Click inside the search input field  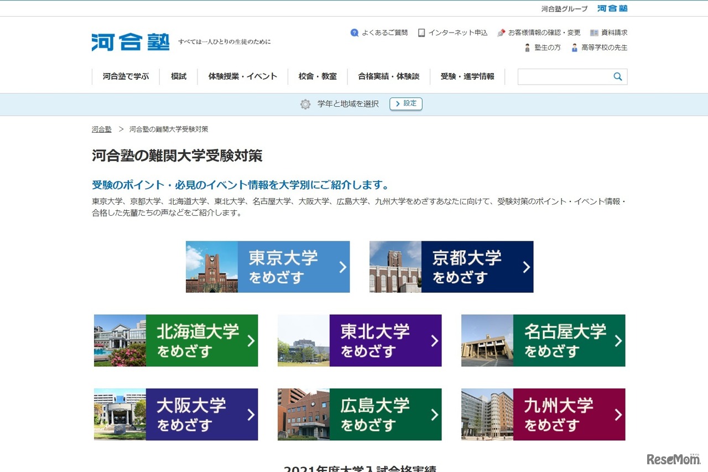coord(564,77)
